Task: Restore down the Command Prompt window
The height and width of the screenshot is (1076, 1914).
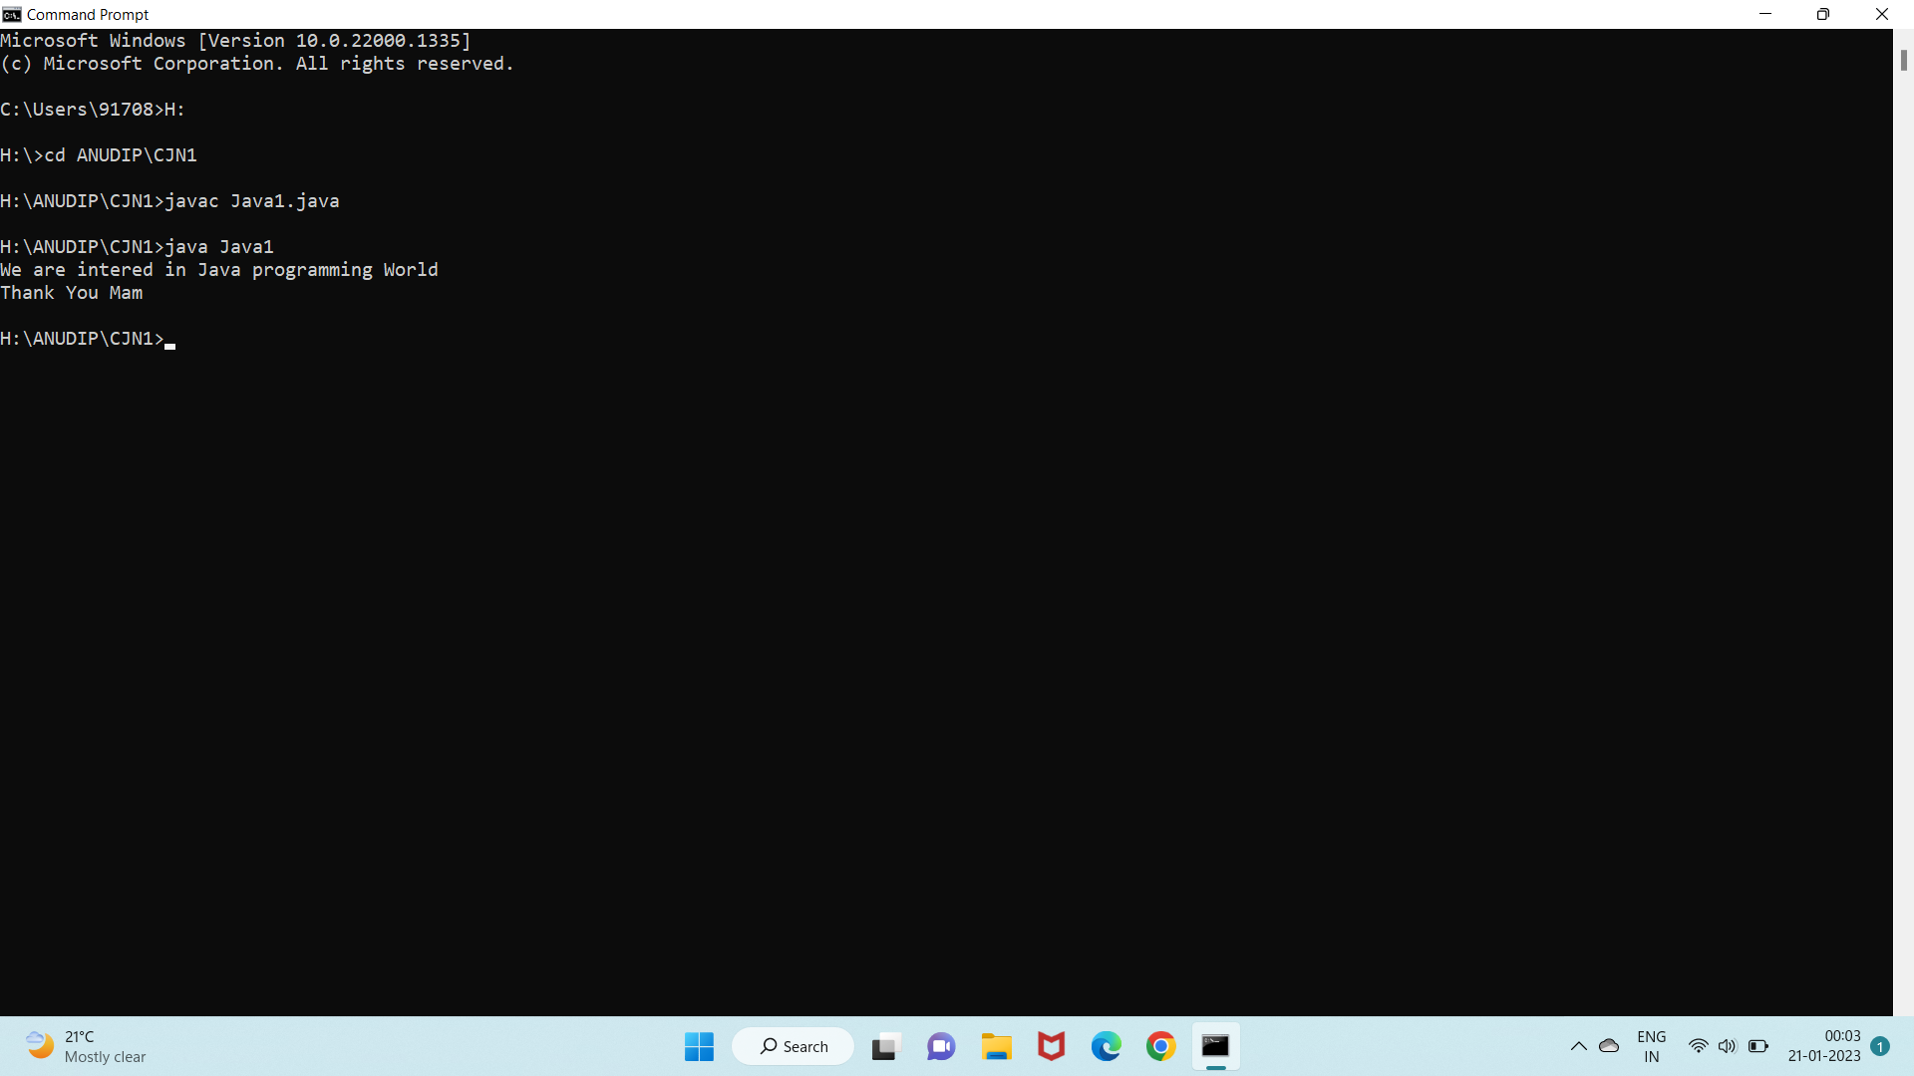Action: (1823, 14)
